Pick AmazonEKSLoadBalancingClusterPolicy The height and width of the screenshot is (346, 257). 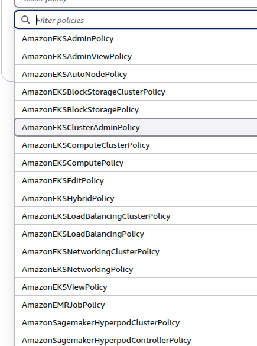click(x=136, y=216)
